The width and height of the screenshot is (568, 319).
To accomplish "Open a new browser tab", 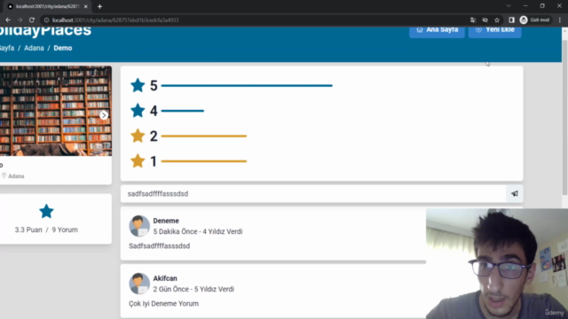I will pos(99,6).
